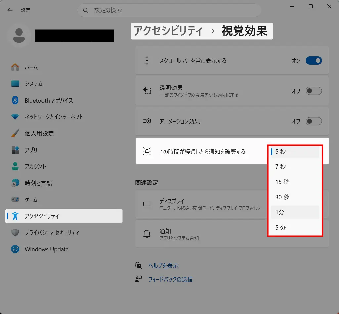The image size is (339, 314).
Task: Click the scrollbar arrows icon
Action: pos(147,61)
